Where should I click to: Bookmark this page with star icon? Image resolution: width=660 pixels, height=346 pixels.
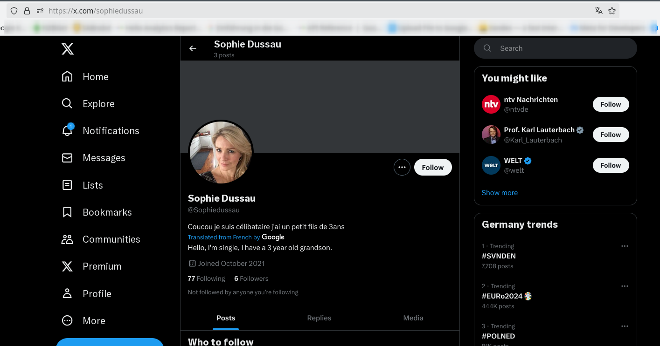pos(612,11)
